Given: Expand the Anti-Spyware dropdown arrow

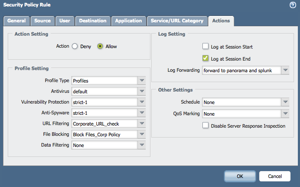Looking at the screenshot, I should 142,113.
